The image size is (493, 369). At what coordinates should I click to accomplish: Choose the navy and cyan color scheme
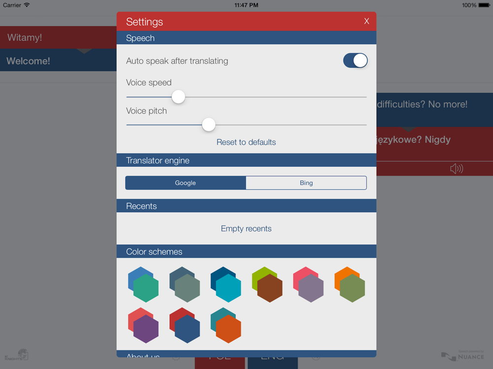tap(226, 284)
